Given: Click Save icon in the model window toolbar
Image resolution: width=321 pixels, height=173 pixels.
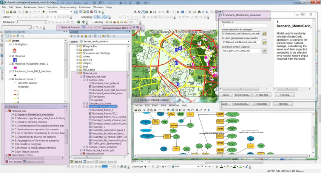Looking at the screenshot, I should point(136,110).
